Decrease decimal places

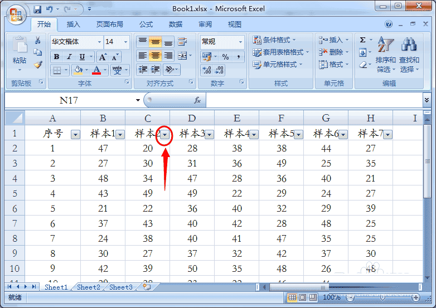(x=219, y=70)
